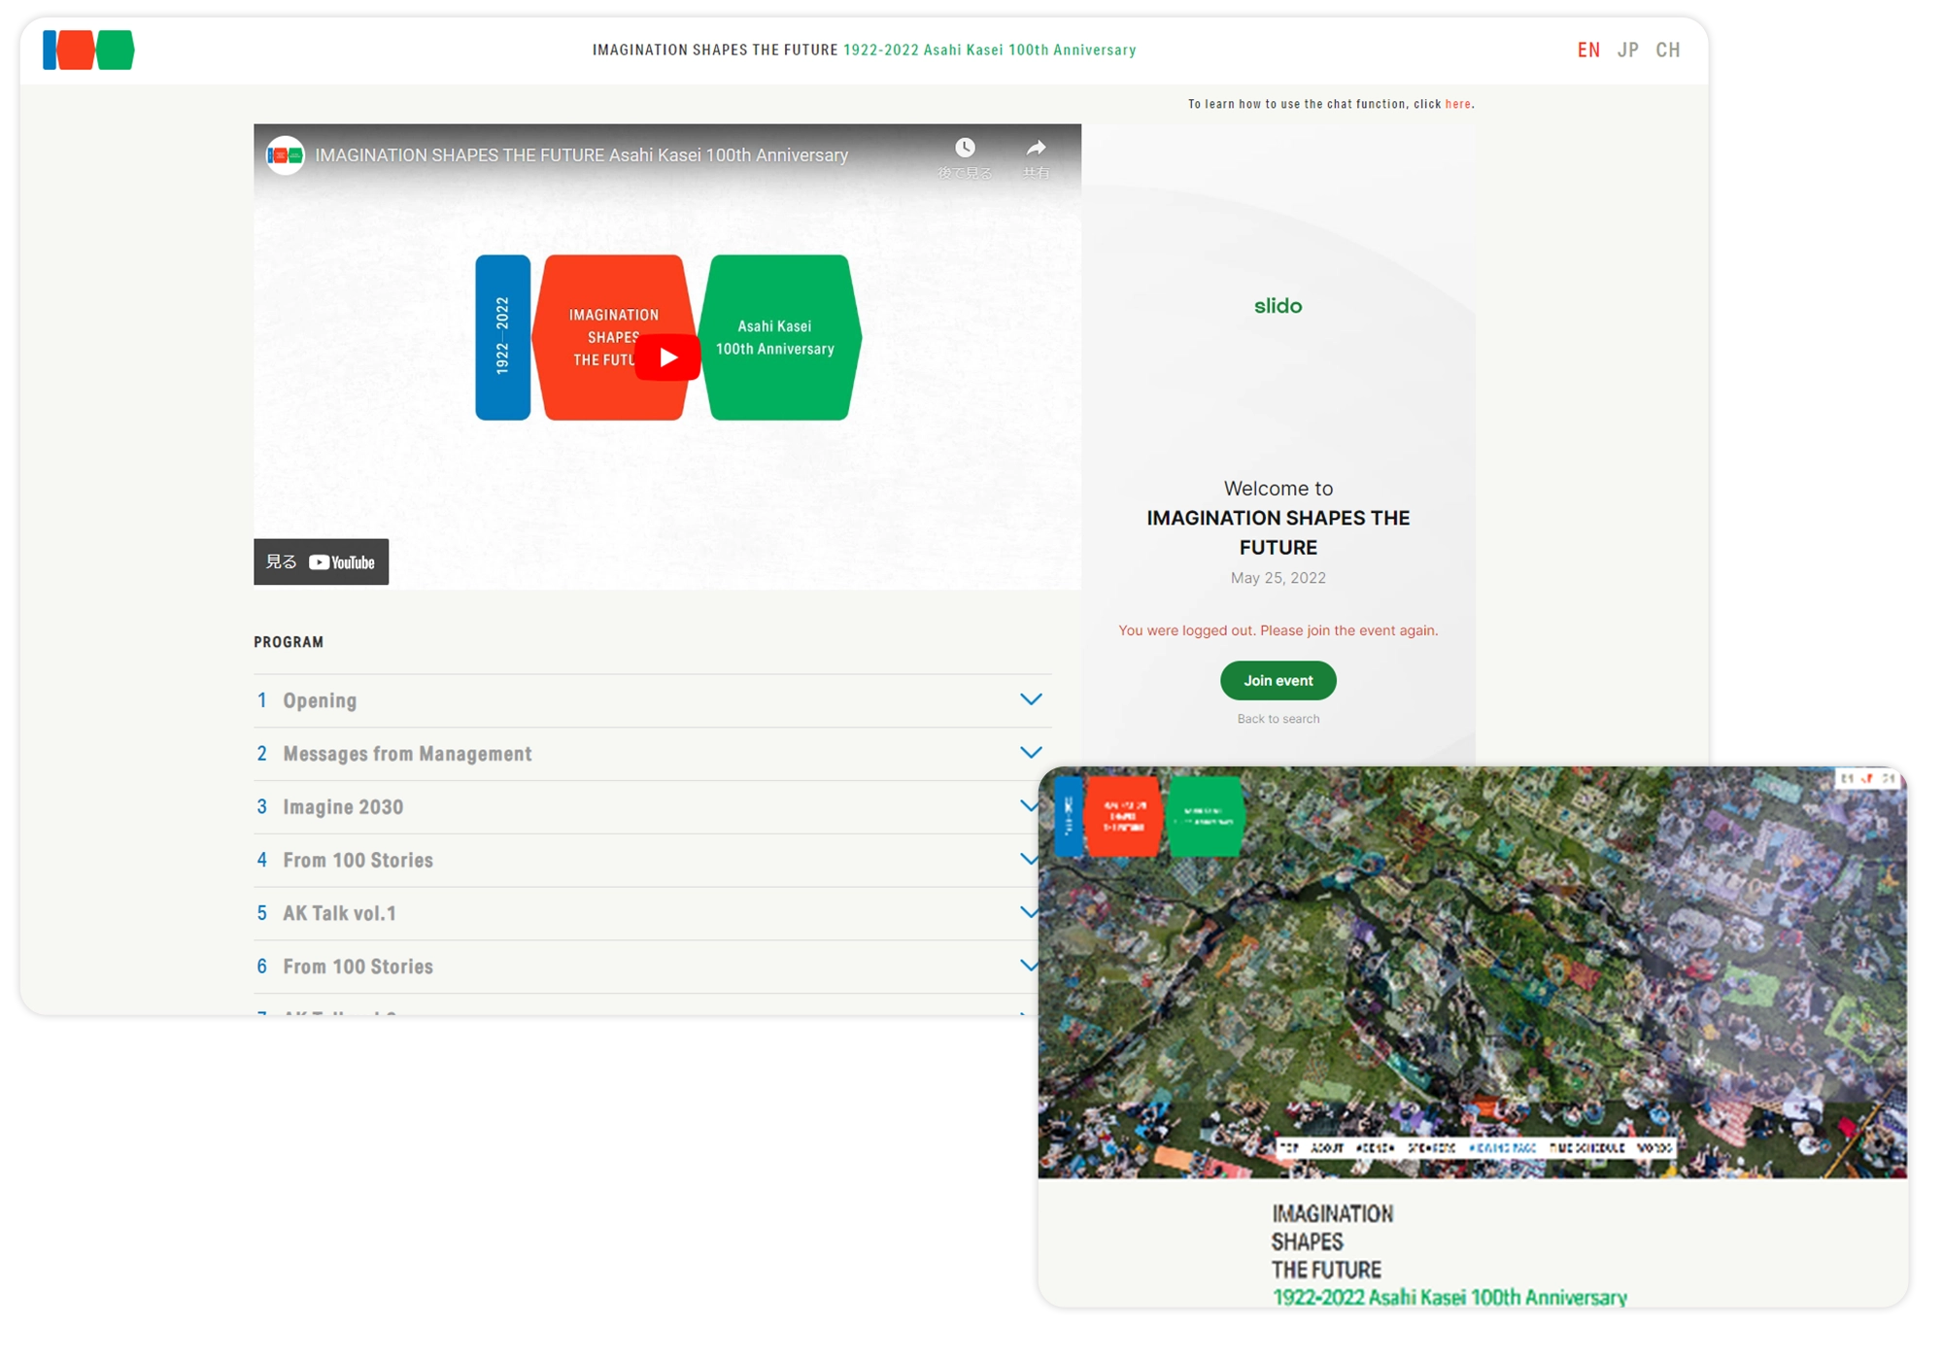Screen dimensions: 1943x1360
Task: Click the blue 1922-2022 block in video
Action: coord(502,337)
